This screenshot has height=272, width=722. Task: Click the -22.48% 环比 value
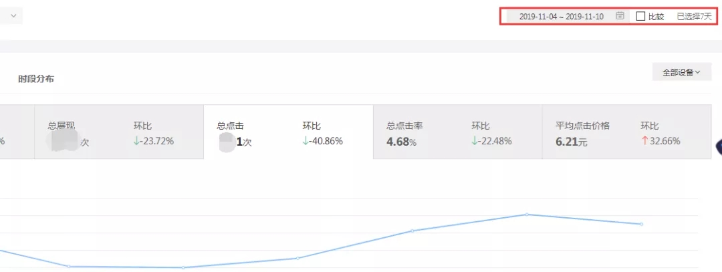point(492,141)
